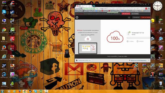This screenshot has height=93, width=165.
Task: Click the MEGAsync sync cloud icon
Action: pos(88,39)
